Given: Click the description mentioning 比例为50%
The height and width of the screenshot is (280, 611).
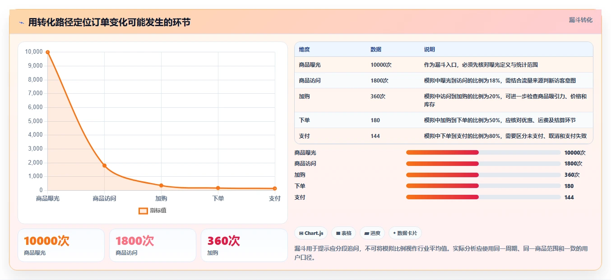Looking at the screenshot, I should coord(500,120).
